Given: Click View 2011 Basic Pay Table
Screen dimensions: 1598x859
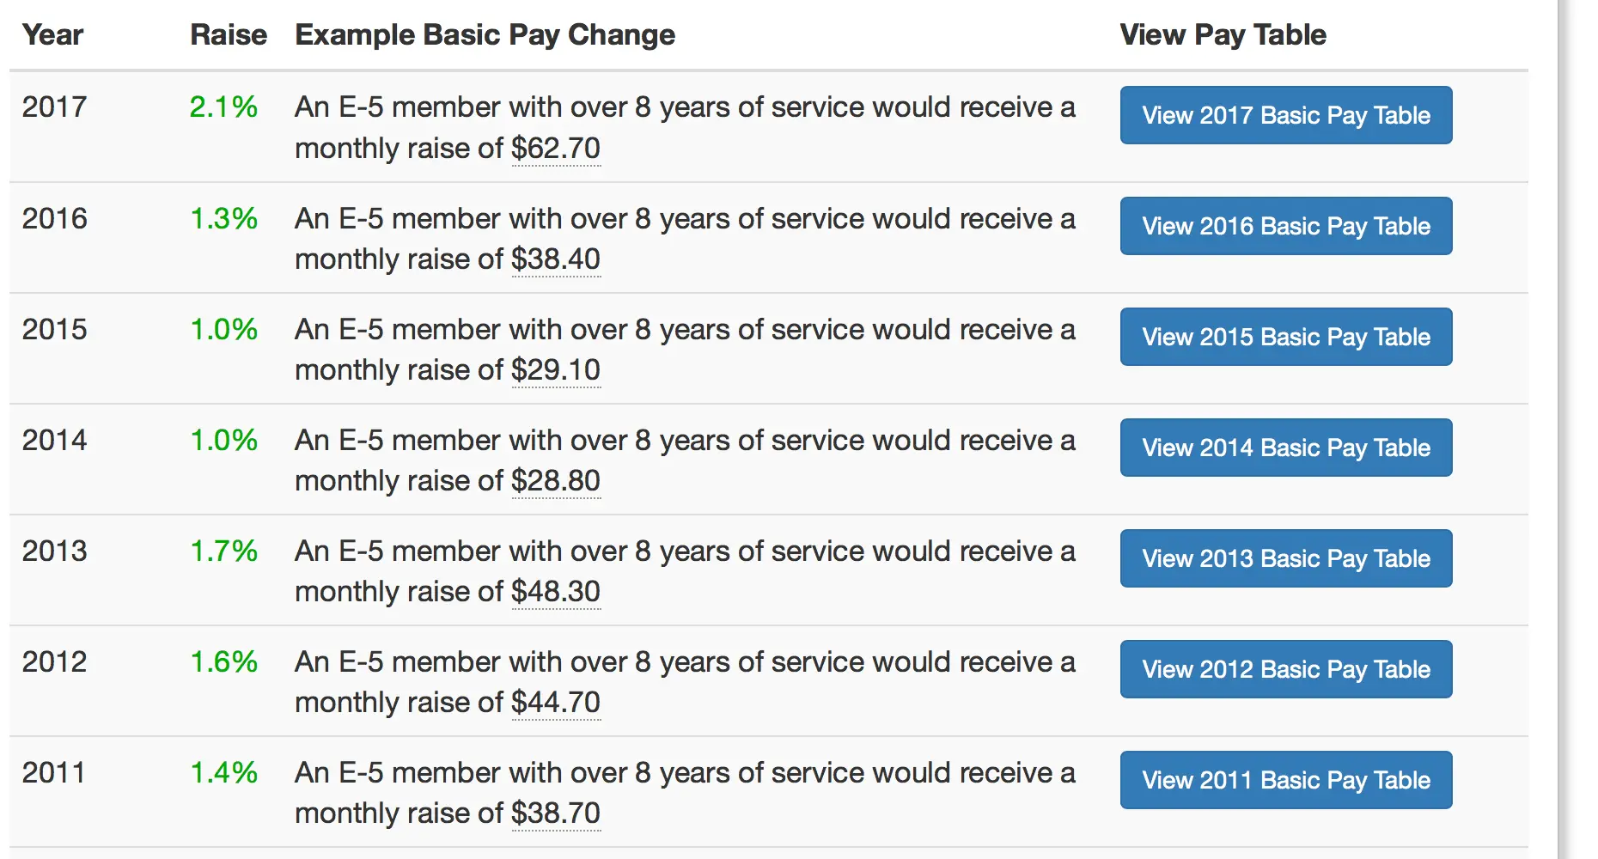Looking at the screenshot, I should (x=1285, y=780).
